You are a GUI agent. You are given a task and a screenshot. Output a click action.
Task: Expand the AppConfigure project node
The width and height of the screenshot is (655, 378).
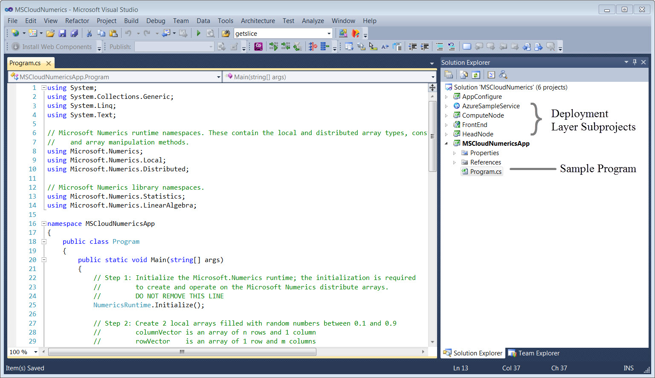[446, 97]
